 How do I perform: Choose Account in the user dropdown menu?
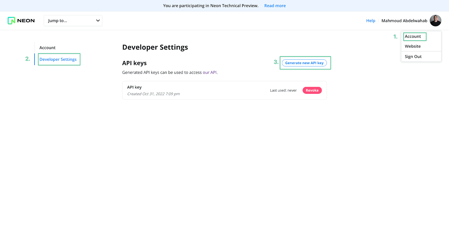pyautogui.click(x=413, y=36)
